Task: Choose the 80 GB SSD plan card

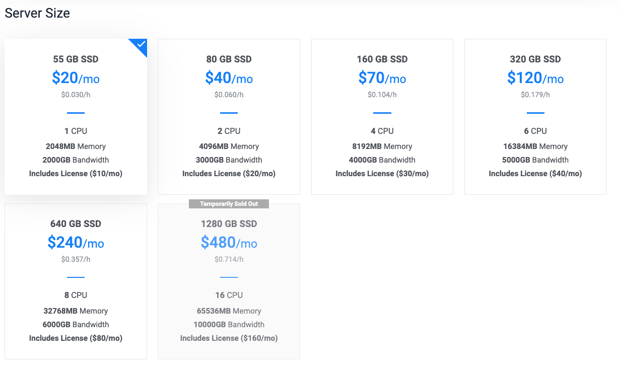Action: tap(229, 116)
